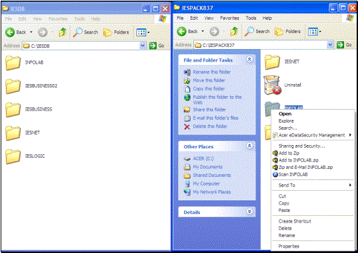Open Back history dropdown in IESPACK837 window
Screen dimensions: 358x253
[202, 31]
